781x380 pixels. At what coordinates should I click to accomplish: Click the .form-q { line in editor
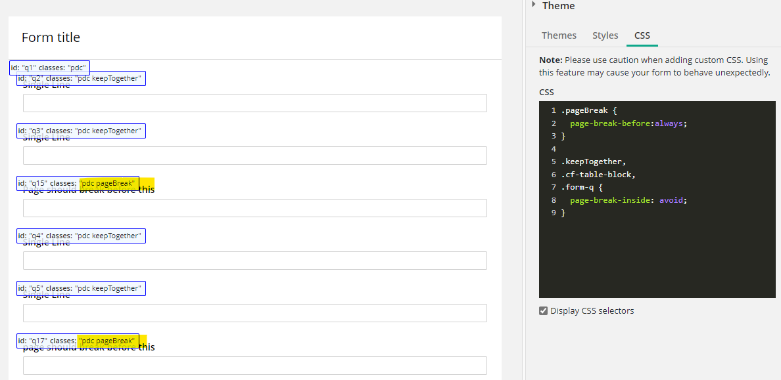click(x=582, y=188)
